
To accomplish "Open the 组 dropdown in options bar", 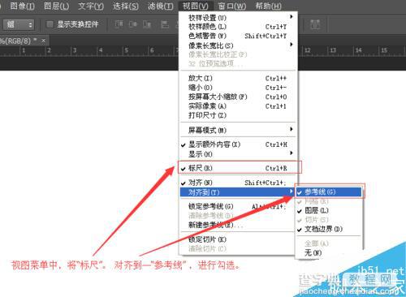I will (19, 24).
